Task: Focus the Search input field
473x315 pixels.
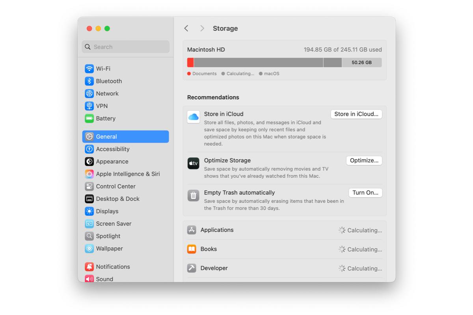Action: coord(126,47)
